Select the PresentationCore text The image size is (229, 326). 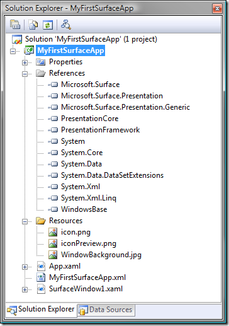pos(89,119)
